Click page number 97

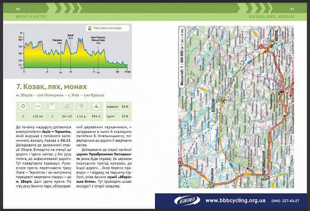292,9
